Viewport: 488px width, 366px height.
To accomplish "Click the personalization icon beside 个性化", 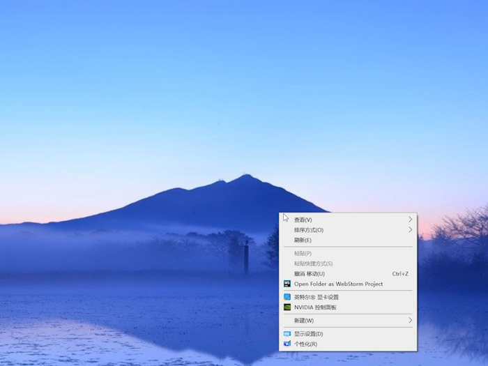I will [x=287, y=344].
